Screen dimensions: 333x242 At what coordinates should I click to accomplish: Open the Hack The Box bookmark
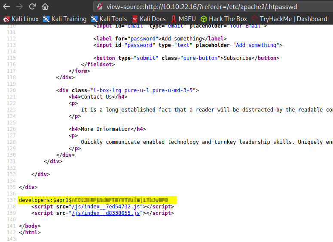224,19
